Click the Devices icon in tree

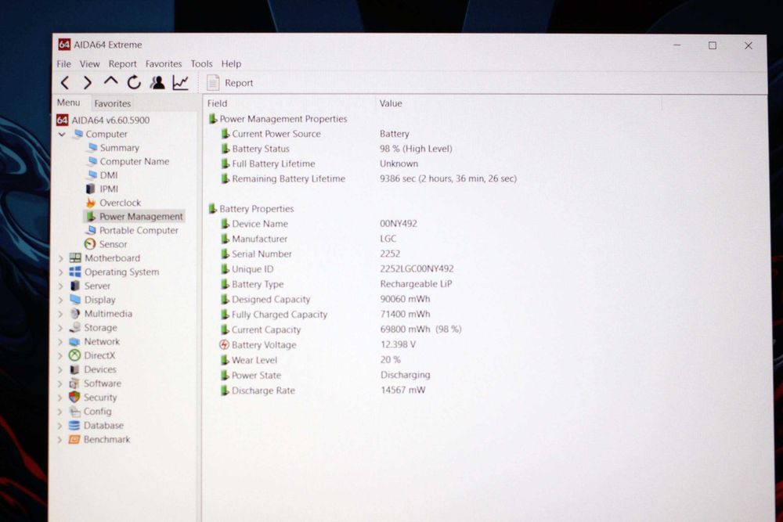pos(74,369)
